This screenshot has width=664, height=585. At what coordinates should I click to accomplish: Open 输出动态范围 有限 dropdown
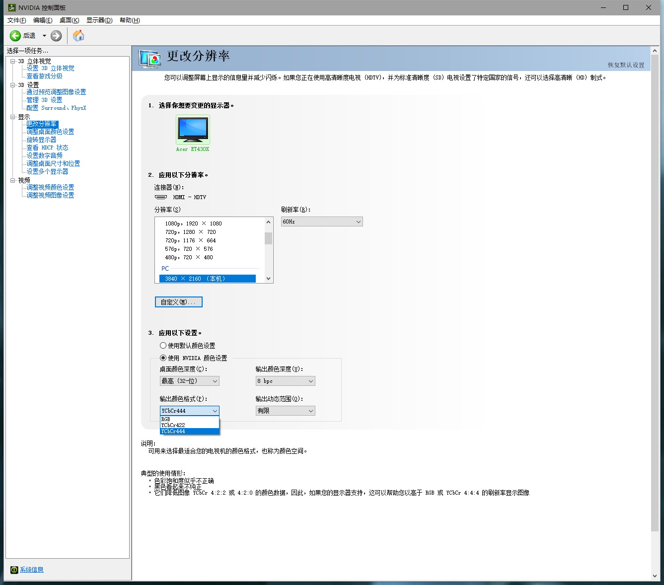(x=286, y=411)
